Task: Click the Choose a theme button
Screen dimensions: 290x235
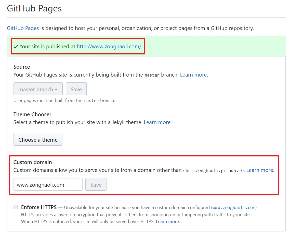Action: (38, 139)
